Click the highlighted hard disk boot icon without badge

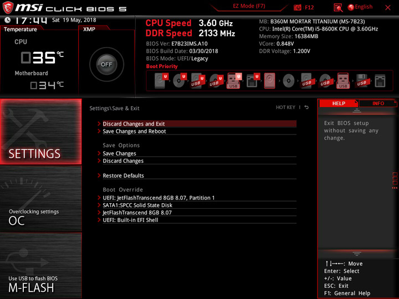tap(269, 81)
